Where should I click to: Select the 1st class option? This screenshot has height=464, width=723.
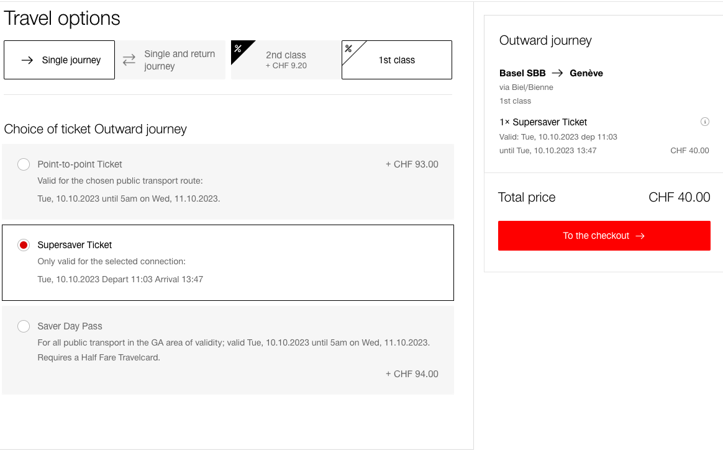(396, 60)
